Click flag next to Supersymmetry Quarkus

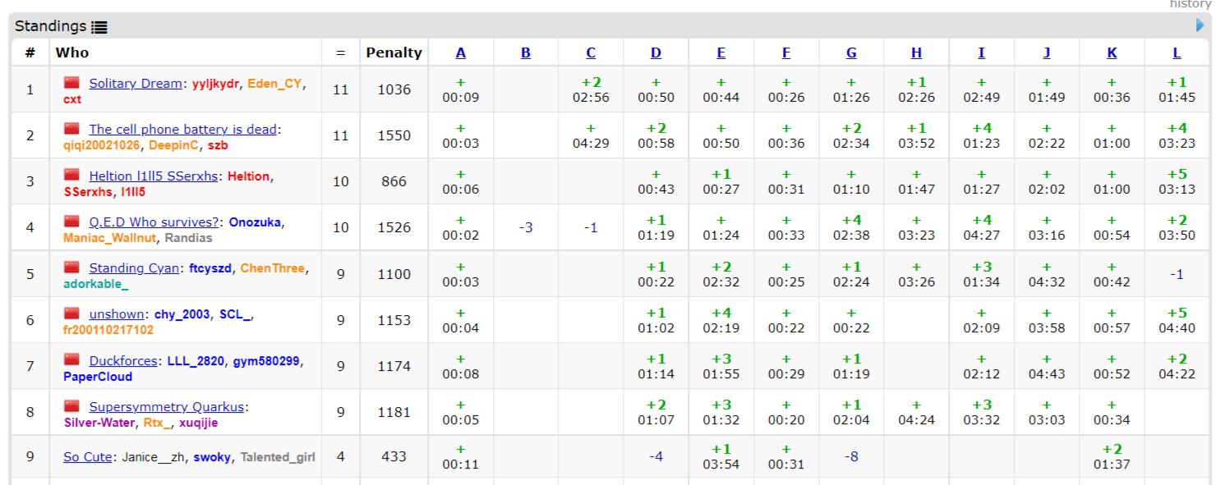tap(71, 407)
